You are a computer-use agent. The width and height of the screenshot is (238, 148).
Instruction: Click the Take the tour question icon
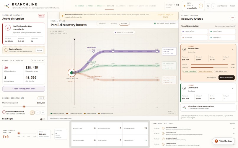216,141
